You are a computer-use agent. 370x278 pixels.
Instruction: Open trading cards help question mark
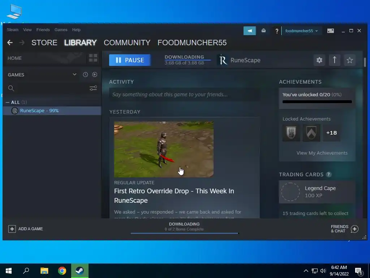328,174
